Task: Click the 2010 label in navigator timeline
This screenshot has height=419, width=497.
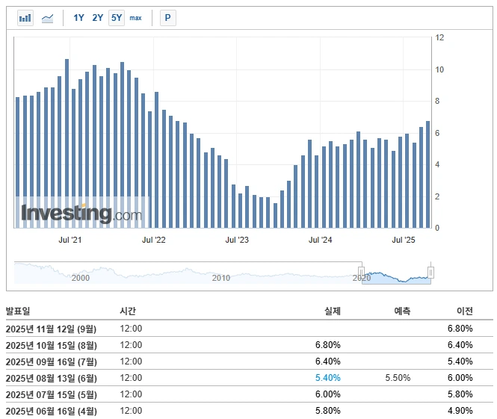Action: click(x=221, y=278)
